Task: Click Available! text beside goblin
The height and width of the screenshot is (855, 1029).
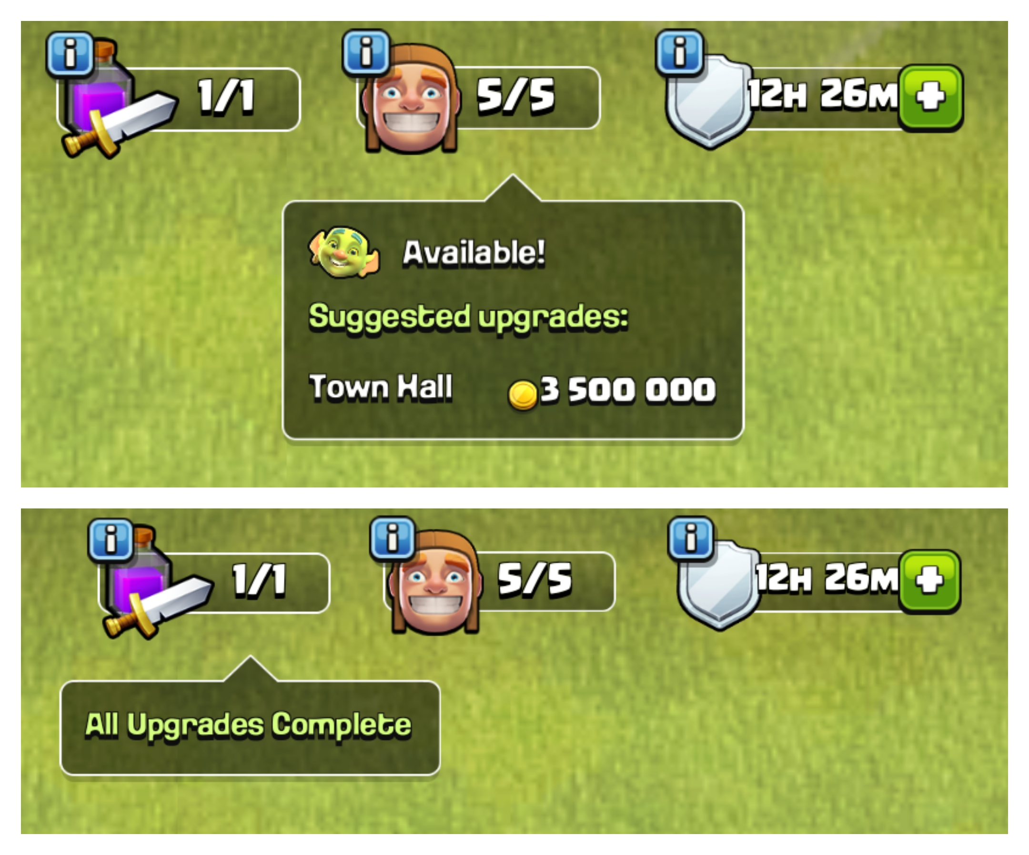Action: tap(474, 253)
